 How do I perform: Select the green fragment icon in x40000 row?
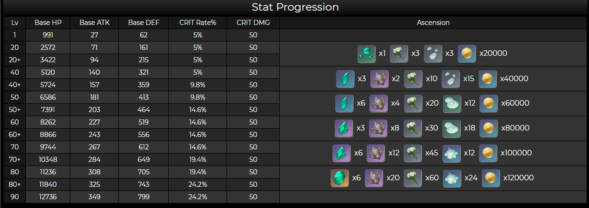coord(345,78)
